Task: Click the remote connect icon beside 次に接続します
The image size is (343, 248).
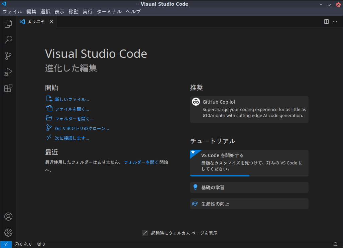Action: point(49,137)
